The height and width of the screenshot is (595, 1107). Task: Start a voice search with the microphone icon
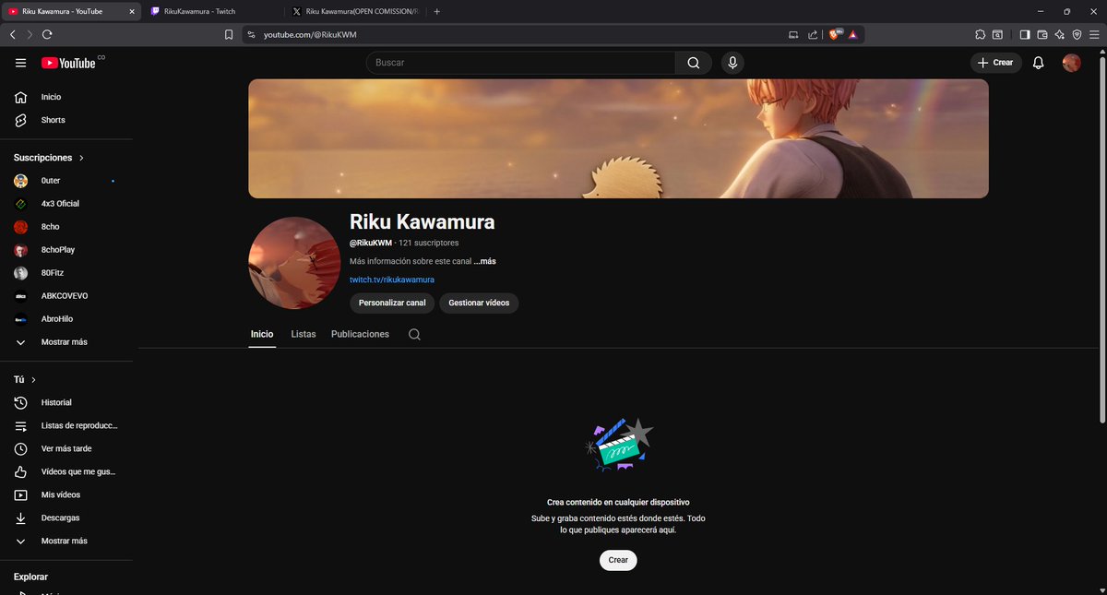coord(732,63)
